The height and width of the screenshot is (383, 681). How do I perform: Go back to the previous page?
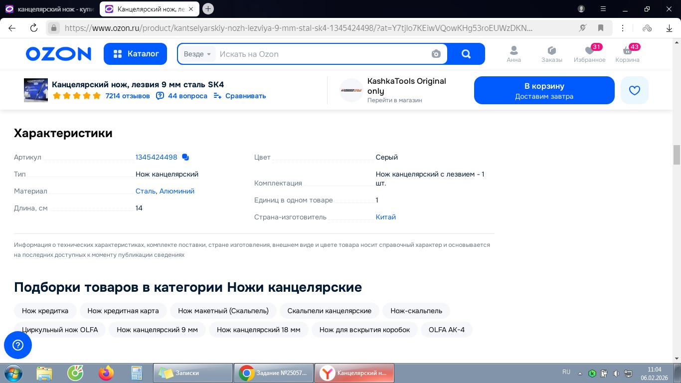coord(12,28)
